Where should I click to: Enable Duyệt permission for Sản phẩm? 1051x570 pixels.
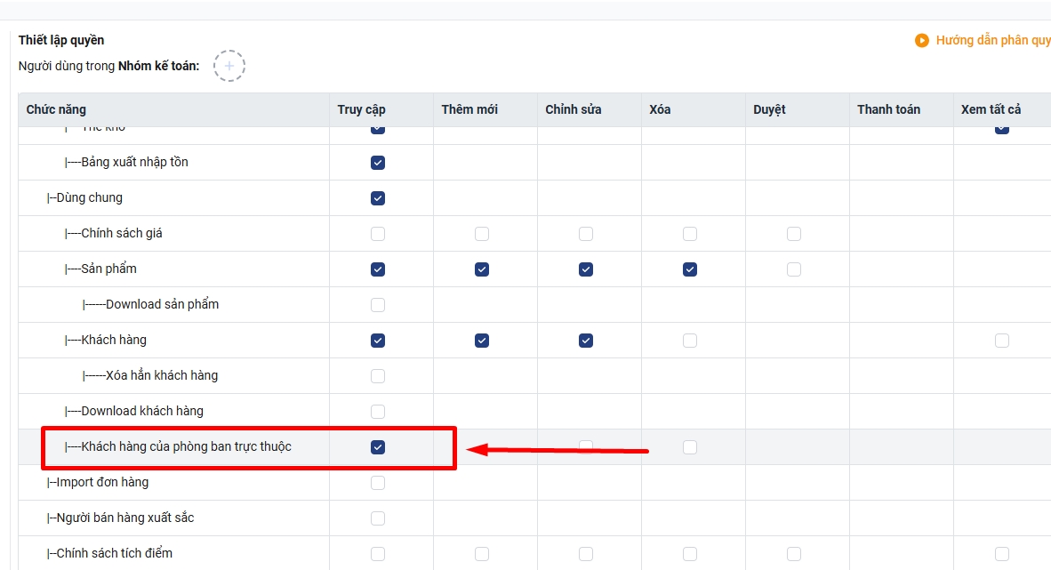pyautogui.click(x=794, y=269)
